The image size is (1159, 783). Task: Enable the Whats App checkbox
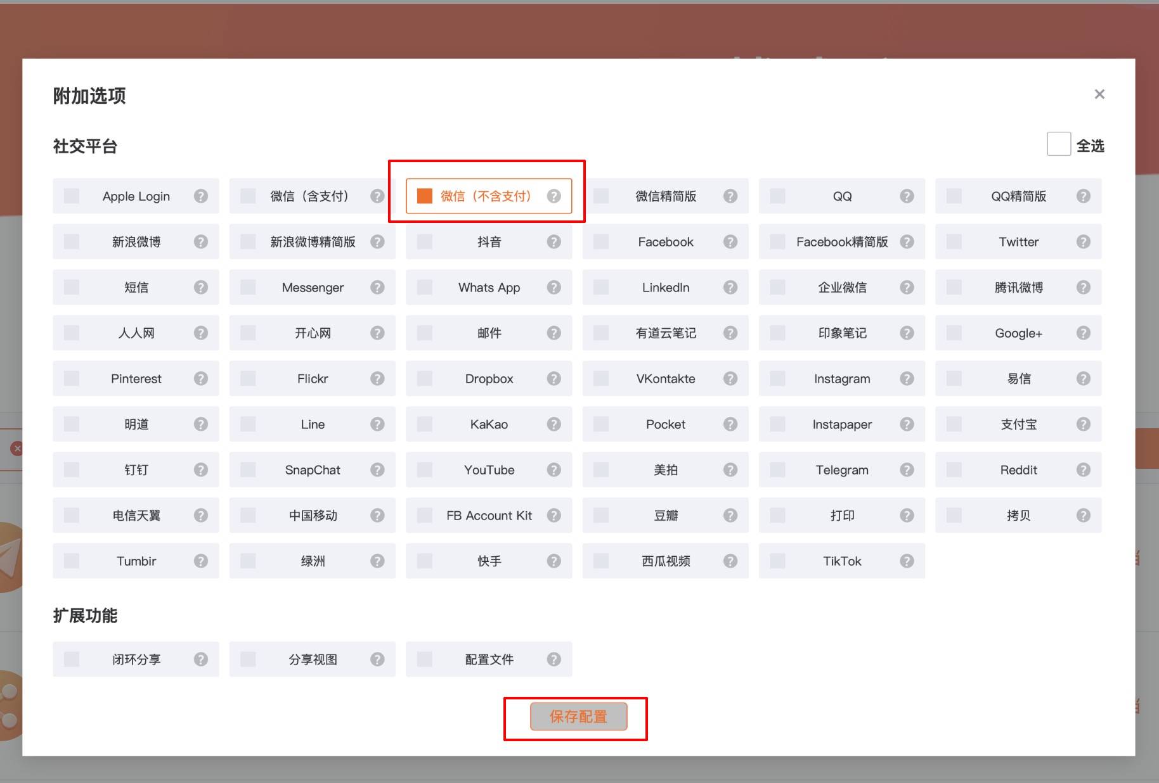click(423, 287)
